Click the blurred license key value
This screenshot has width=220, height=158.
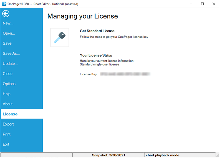124,74
